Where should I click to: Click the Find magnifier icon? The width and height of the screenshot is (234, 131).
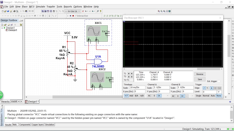[x=98, y=11]
